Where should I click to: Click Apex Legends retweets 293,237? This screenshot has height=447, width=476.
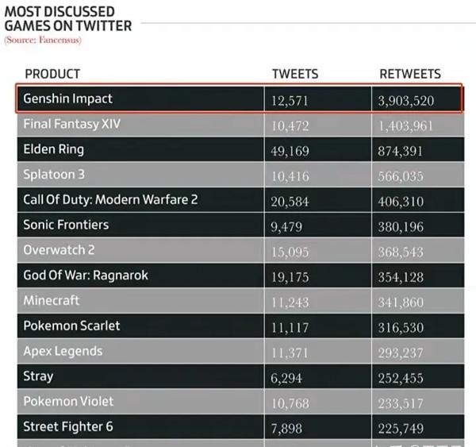[401, 353]
